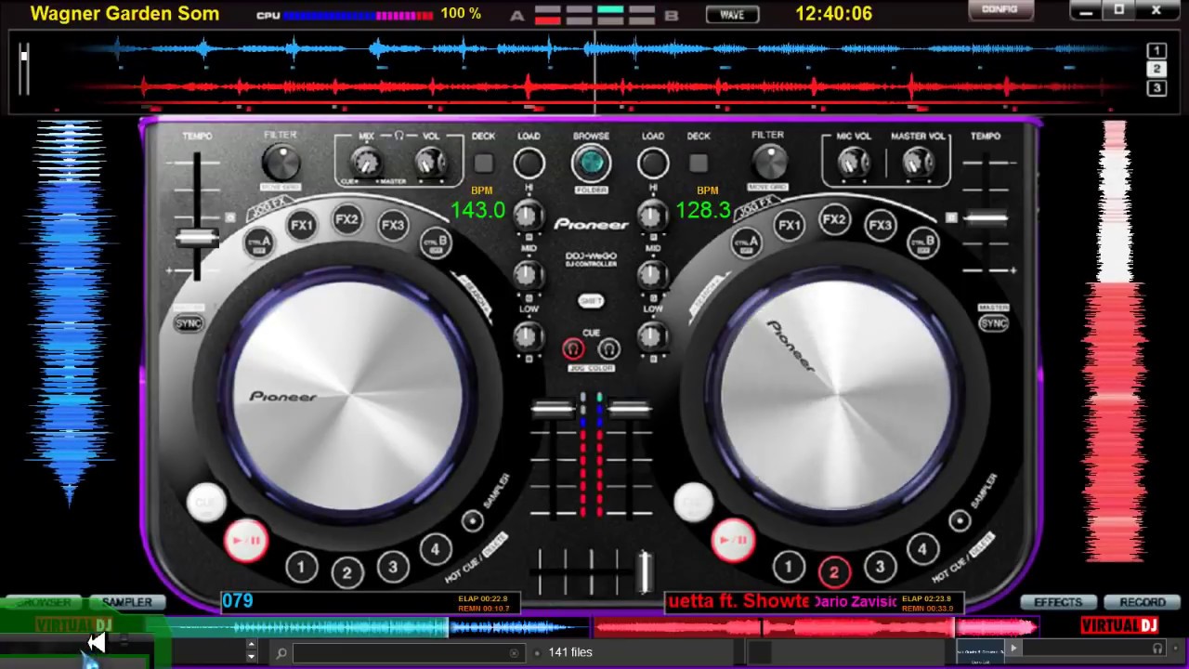Trigger hot cue 4 on right deck
The height and width of the screenshot is (669, 1189).
[922, 548]
